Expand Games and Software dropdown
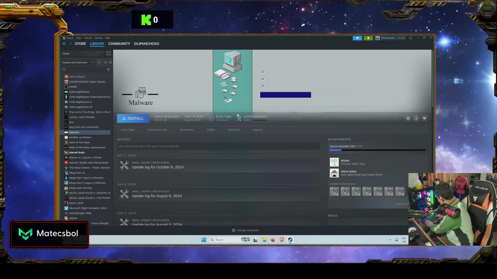 (x=78, y=62)
